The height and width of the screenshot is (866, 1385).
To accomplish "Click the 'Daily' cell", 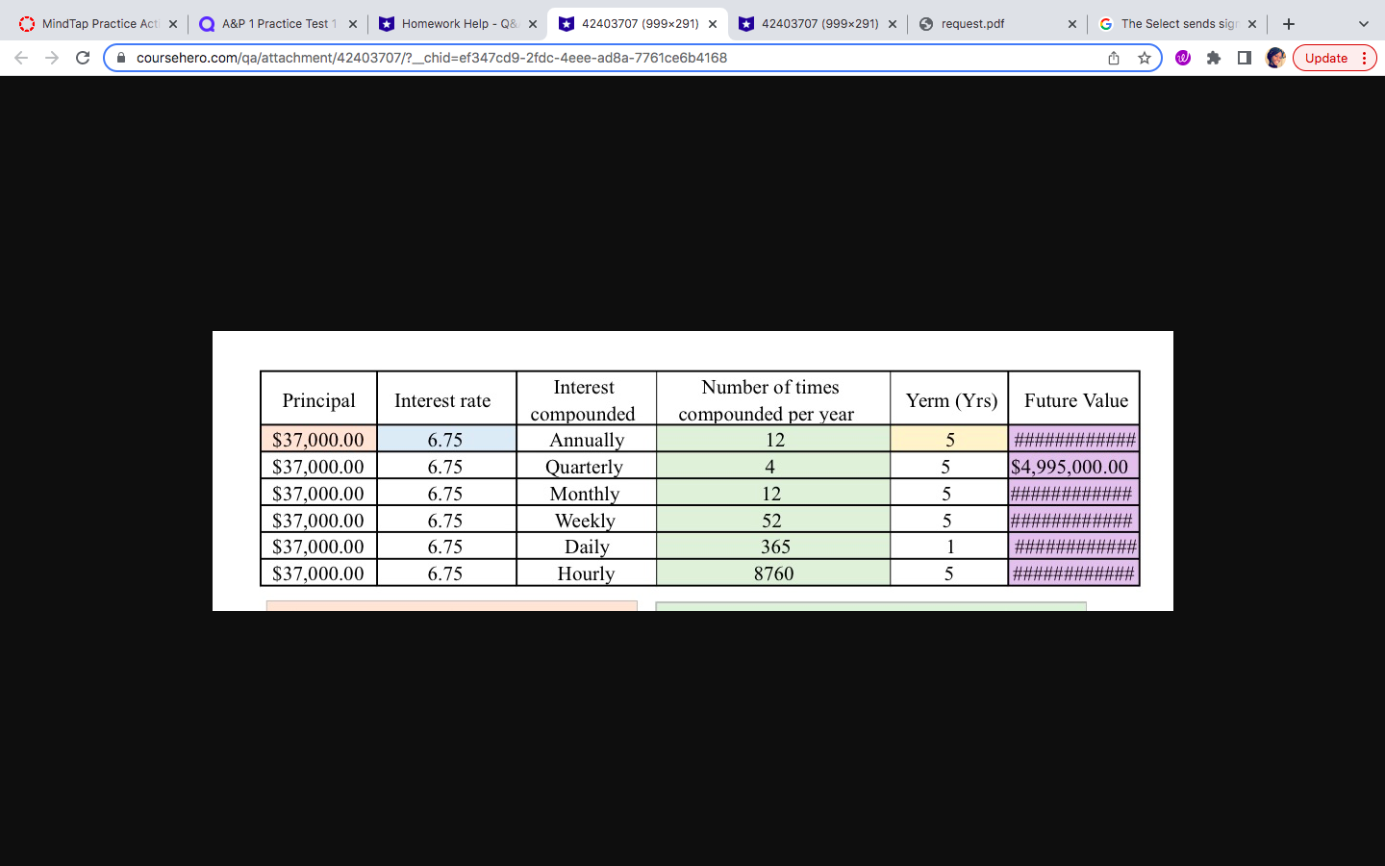I will 587,546.
